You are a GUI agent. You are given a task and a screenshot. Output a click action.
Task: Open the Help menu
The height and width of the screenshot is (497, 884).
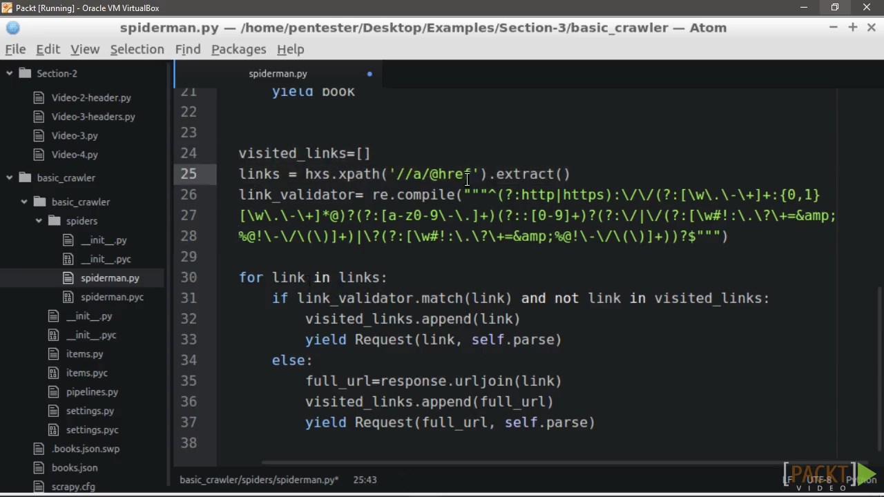pos(290,49)
